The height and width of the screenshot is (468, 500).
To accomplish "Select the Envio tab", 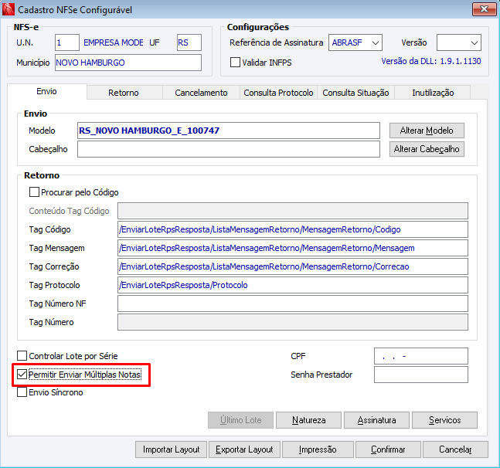I will click(x=47, y=91).
